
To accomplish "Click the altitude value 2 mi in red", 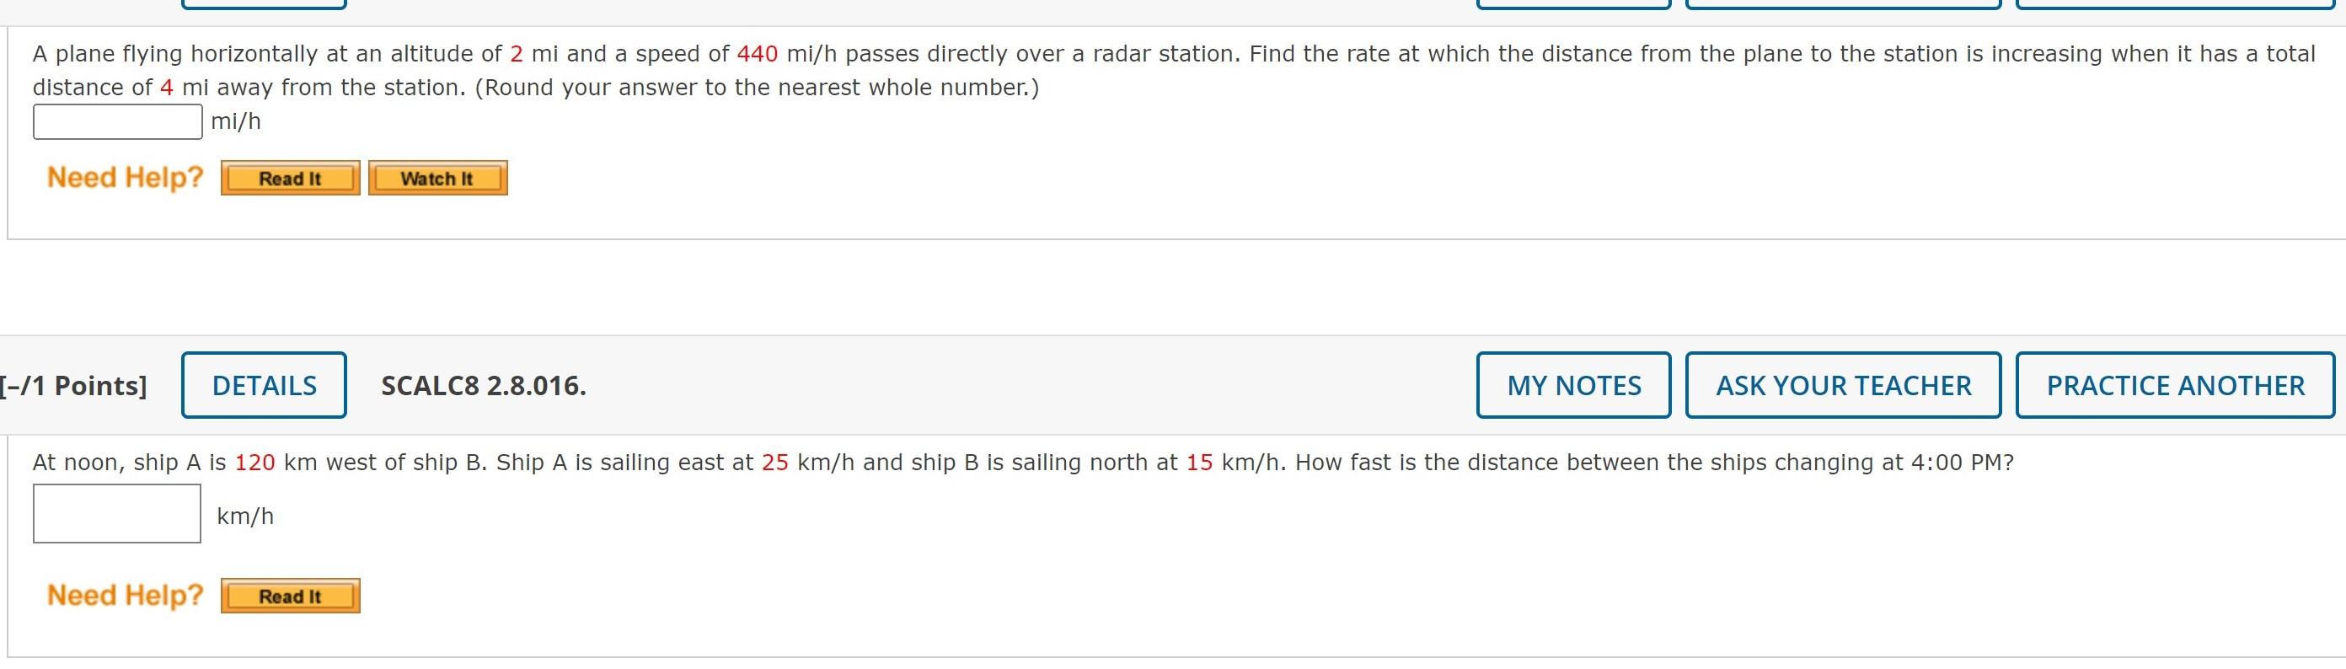I will click(517, 54).
